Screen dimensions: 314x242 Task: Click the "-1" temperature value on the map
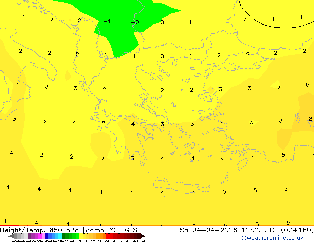107,21
